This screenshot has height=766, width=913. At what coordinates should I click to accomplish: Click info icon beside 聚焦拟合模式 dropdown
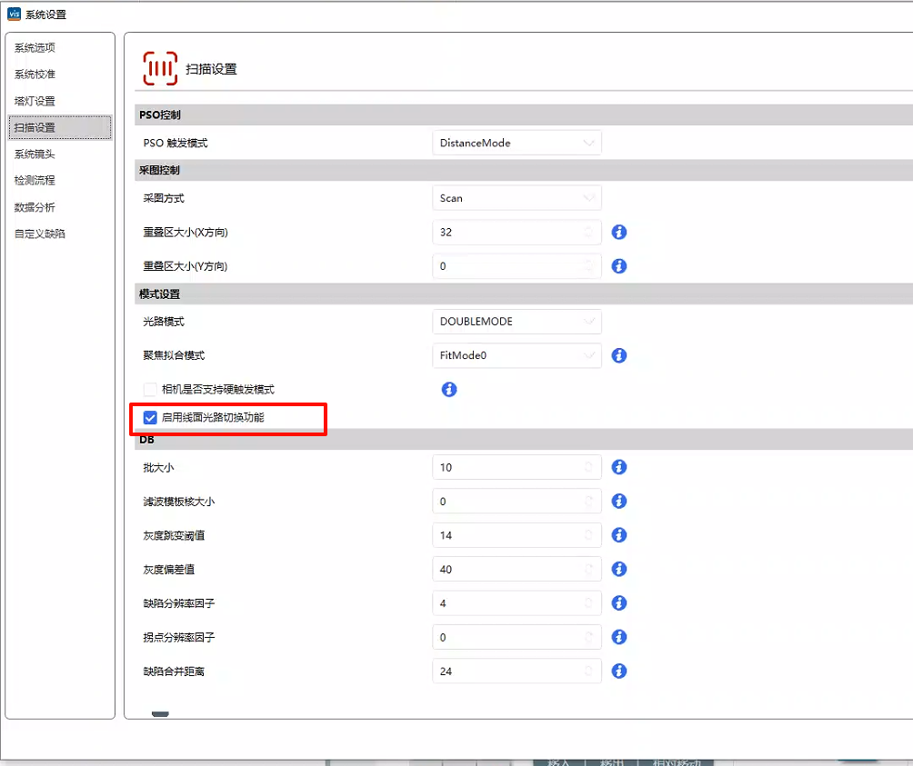click(619, 355)
